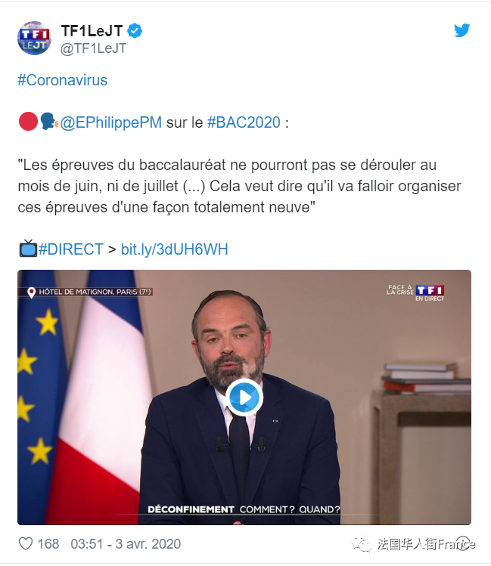Click the WeChat watermark logo
The image size is (491, 566).
pyautogui.click(x=362, y=543)
